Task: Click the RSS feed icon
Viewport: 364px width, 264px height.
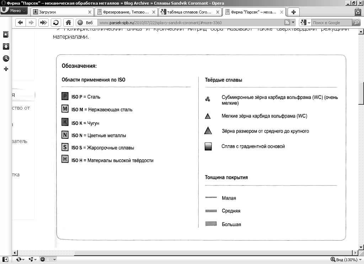Action: click(287, 22)
